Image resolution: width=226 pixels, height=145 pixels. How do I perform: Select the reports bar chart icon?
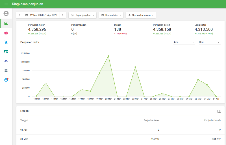coord(6,23)
